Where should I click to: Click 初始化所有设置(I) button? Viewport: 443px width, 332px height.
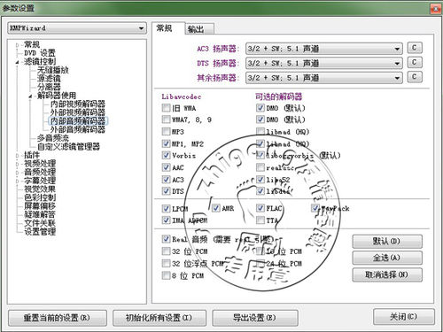(159, 318)
